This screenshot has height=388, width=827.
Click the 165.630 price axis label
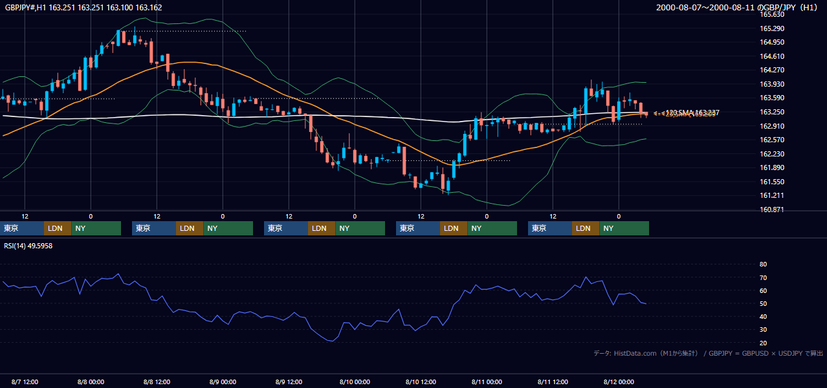click(772, 14)
